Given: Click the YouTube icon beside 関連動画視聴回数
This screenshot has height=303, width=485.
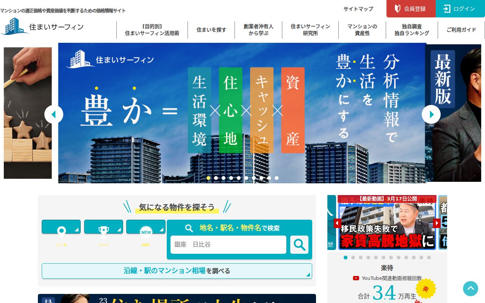Looking at the screenshot, I should pos(356,278).
